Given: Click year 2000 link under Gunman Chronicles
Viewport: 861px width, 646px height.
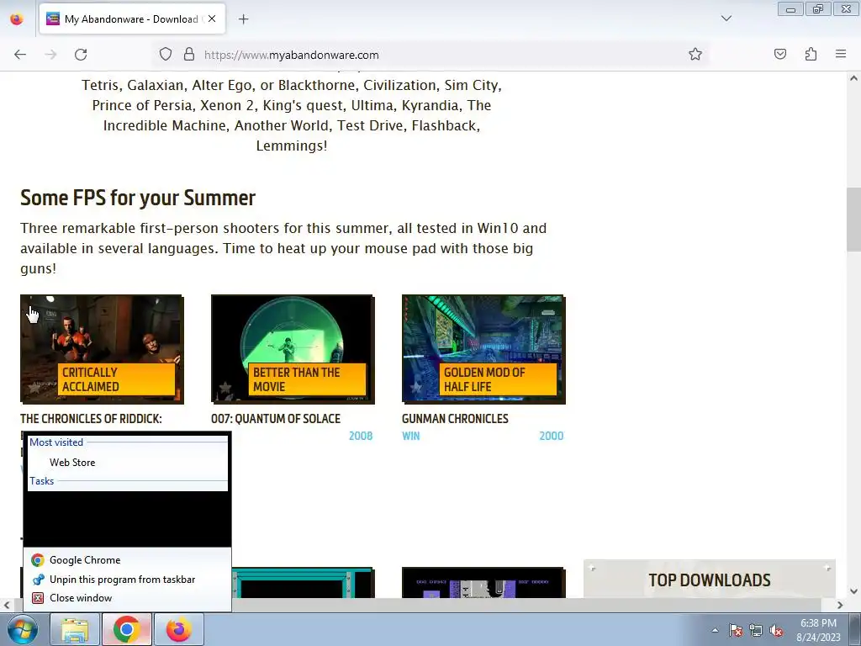Looking at the screenshot, I should [x=552, y=436].
